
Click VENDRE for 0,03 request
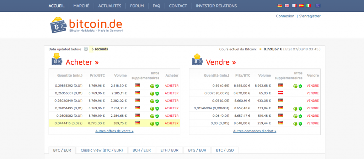313,123
